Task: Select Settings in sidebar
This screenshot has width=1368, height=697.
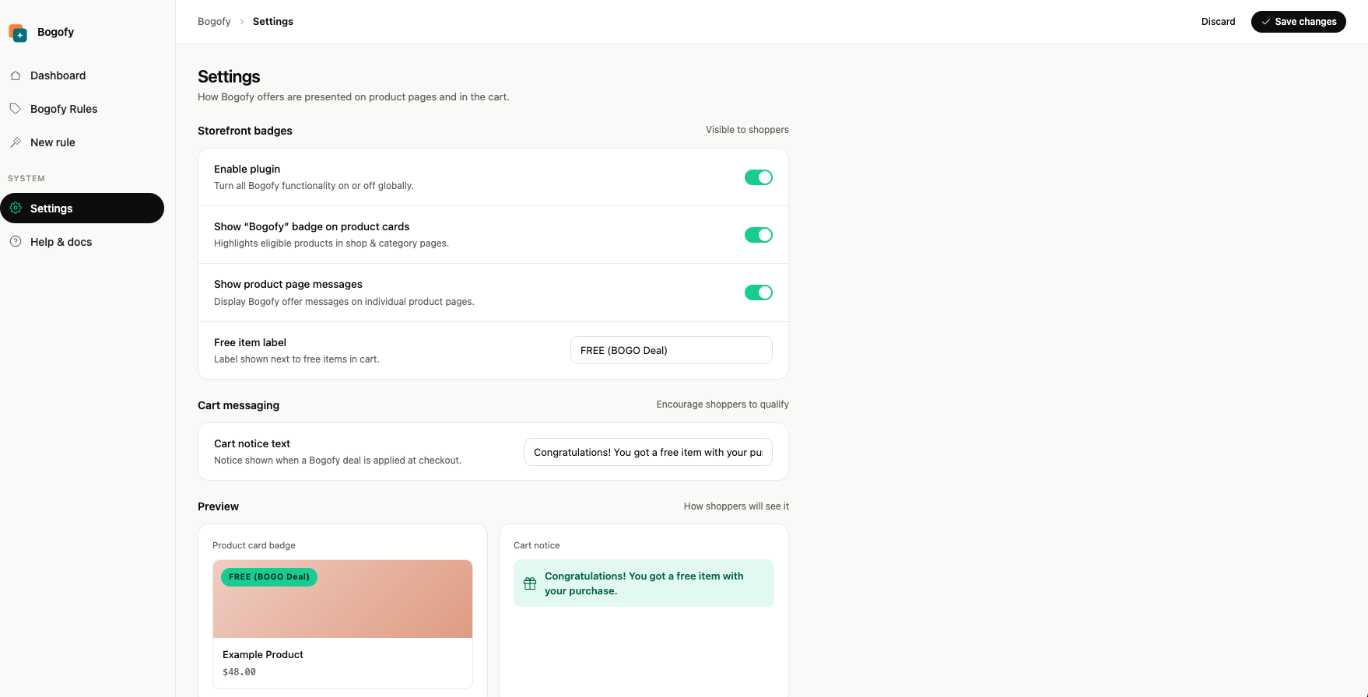Action: coord(82,208)
